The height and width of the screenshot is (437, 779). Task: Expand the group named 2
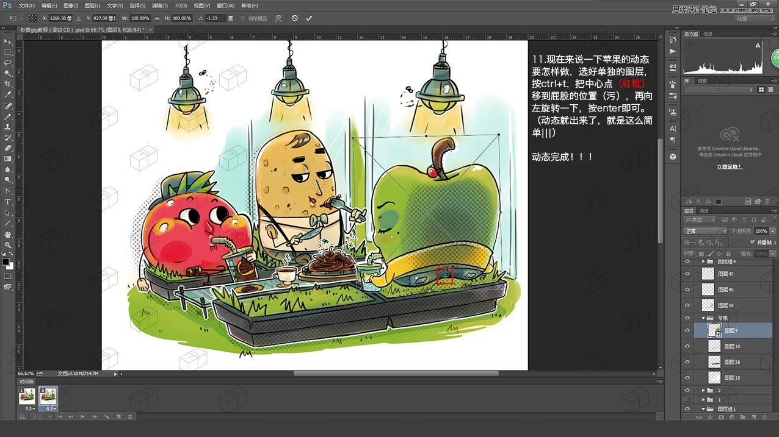(703, 389)
